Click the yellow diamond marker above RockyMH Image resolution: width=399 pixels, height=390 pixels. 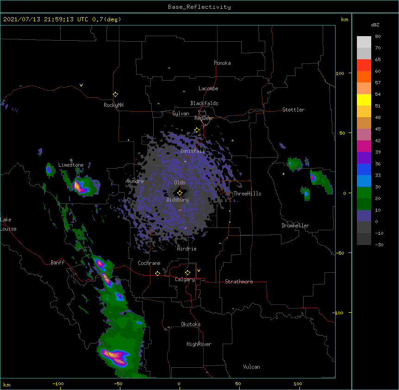115,94
